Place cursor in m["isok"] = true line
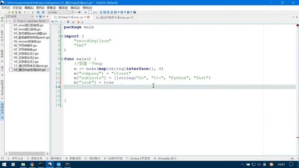 (93, 83)
